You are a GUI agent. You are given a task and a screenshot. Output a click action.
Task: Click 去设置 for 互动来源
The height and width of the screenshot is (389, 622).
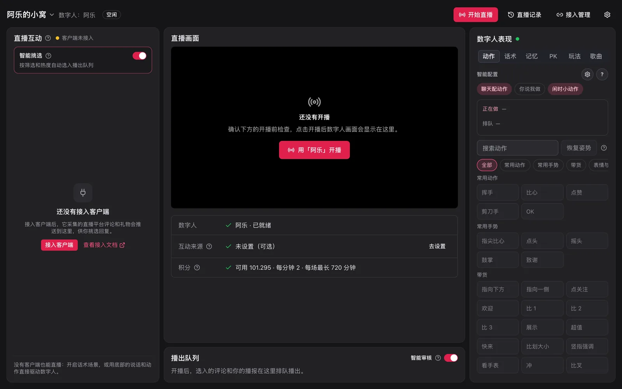click(437, 246)
